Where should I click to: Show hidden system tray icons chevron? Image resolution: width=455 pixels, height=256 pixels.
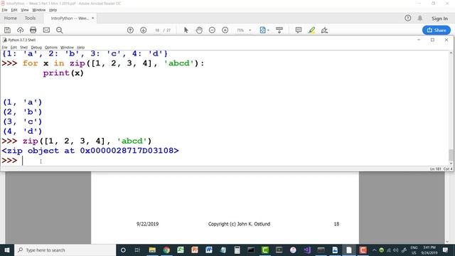click(x=374, y=250)
